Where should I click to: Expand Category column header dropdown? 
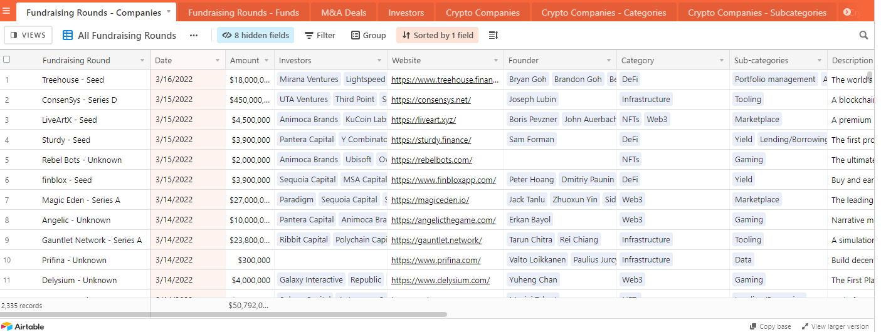[x=721, y=61]
